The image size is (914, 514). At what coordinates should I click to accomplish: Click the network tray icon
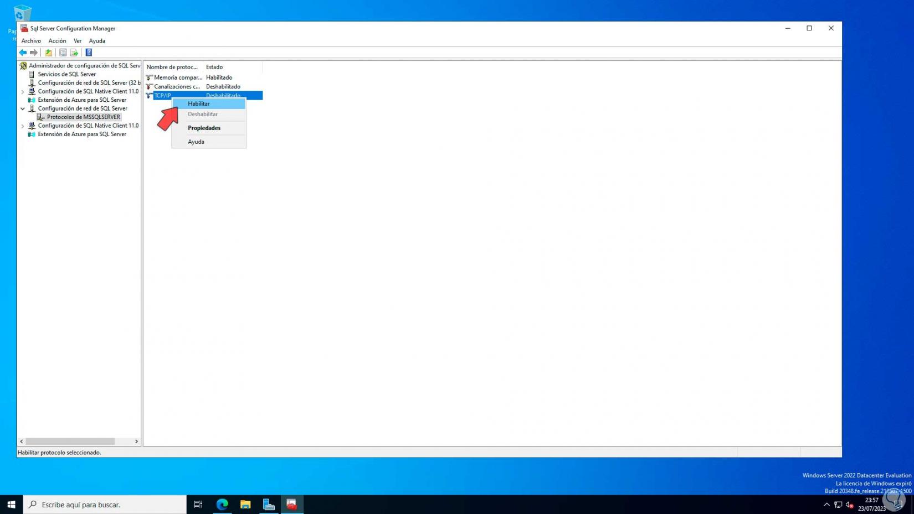tap(838, 505)
